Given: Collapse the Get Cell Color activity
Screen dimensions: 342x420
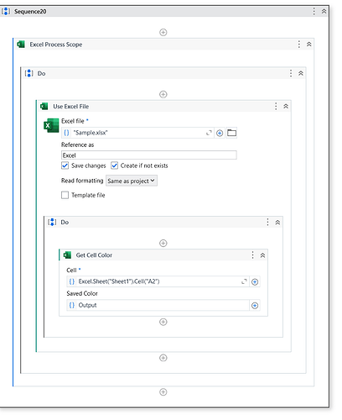Looking at the screenshot, I should 262,255.
